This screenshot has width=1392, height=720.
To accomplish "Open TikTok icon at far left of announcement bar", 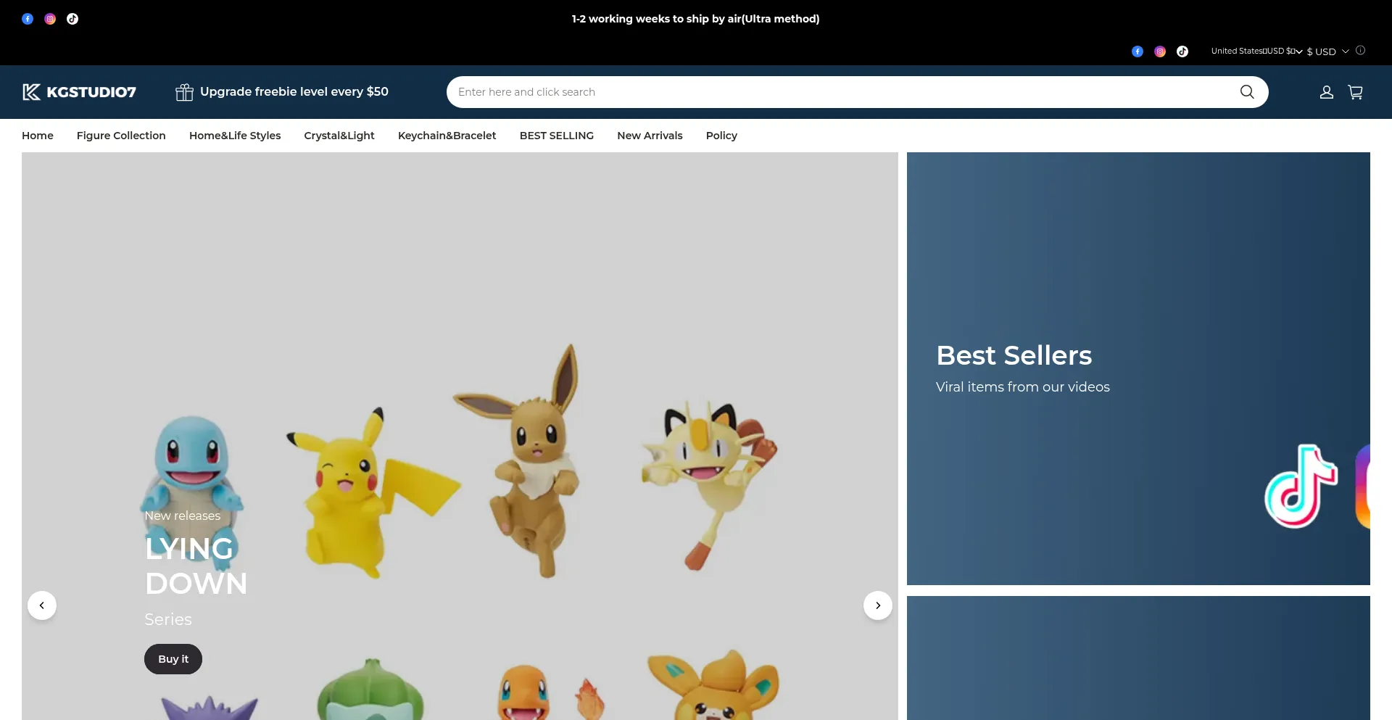I will click(72, 19).
